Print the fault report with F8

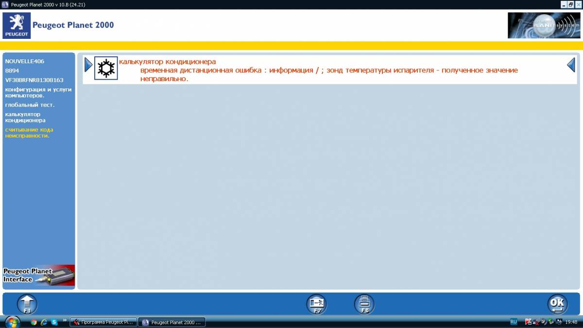(364, 304)
